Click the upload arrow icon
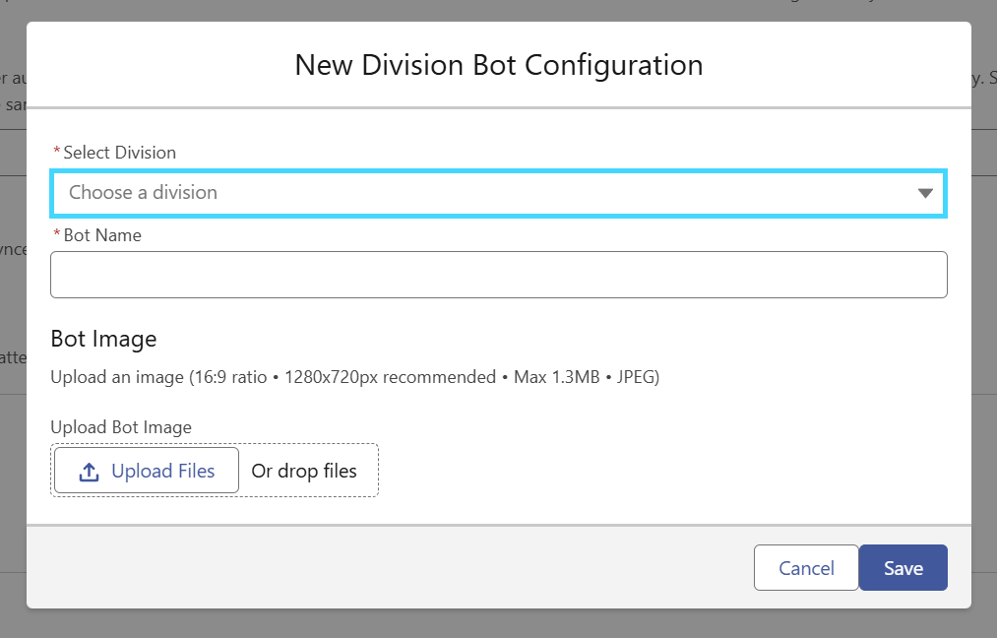This screenshot has width=997, height=638. click(89, 472)
